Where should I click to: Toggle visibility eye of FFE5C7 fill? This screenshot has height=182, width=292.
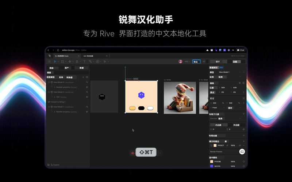point(240,145)
